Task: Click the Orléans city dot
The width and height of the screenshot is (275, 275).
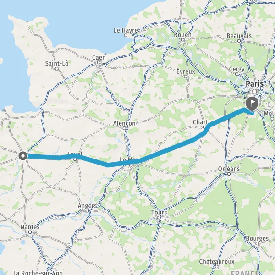Action: (229, 174)
